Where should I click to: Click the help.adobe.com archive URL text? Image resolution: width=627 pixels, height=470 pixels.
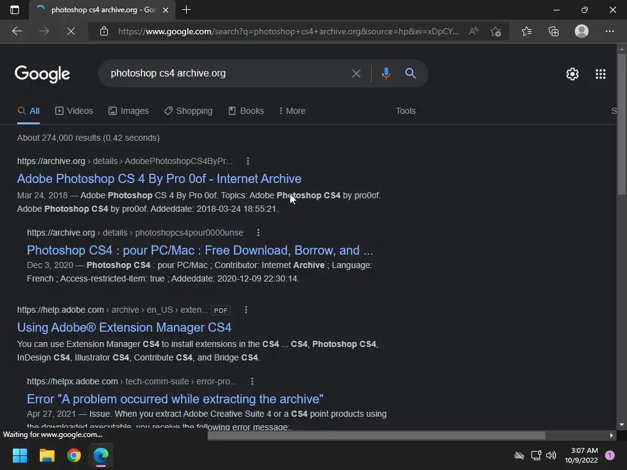[113, 310]
